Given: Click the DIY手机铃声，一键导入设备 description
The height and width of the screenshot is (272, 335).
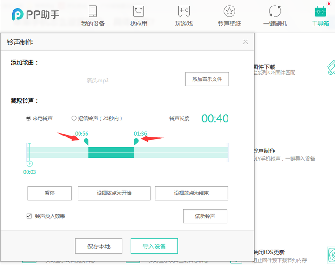Looking at the screenshot, I should (x=284, y=159).
